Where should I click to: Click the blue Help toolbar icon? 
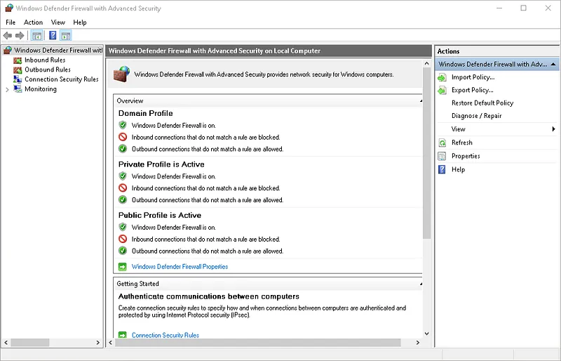(53, 36)
